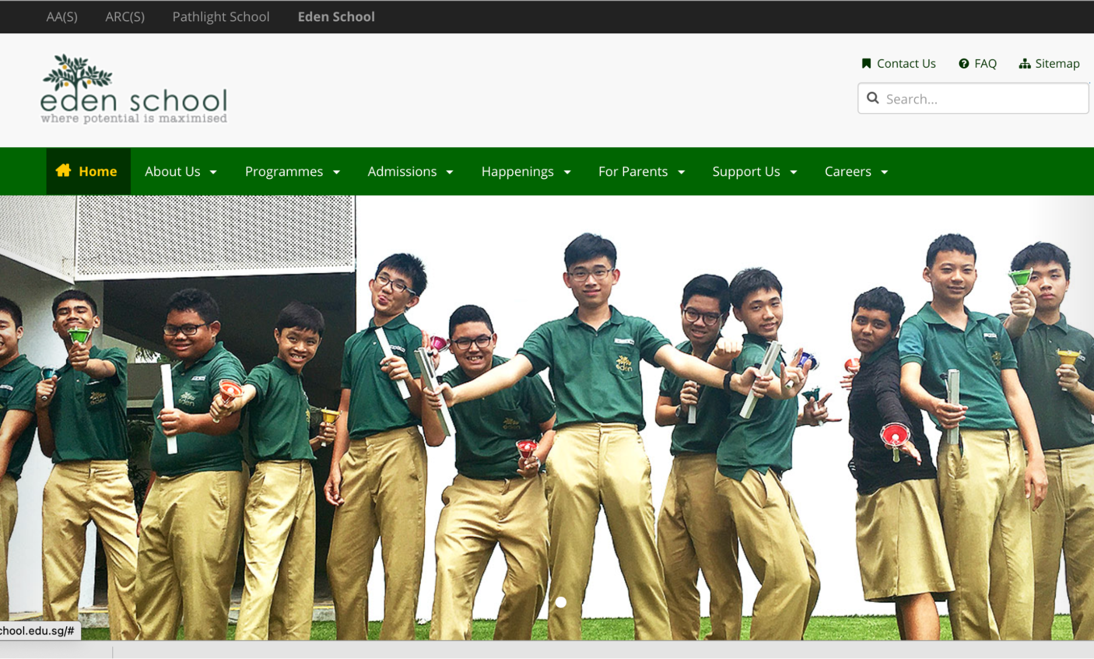Open the Careers menu
The width and height of the screenshot is (1094, 659).
(856, 172)
